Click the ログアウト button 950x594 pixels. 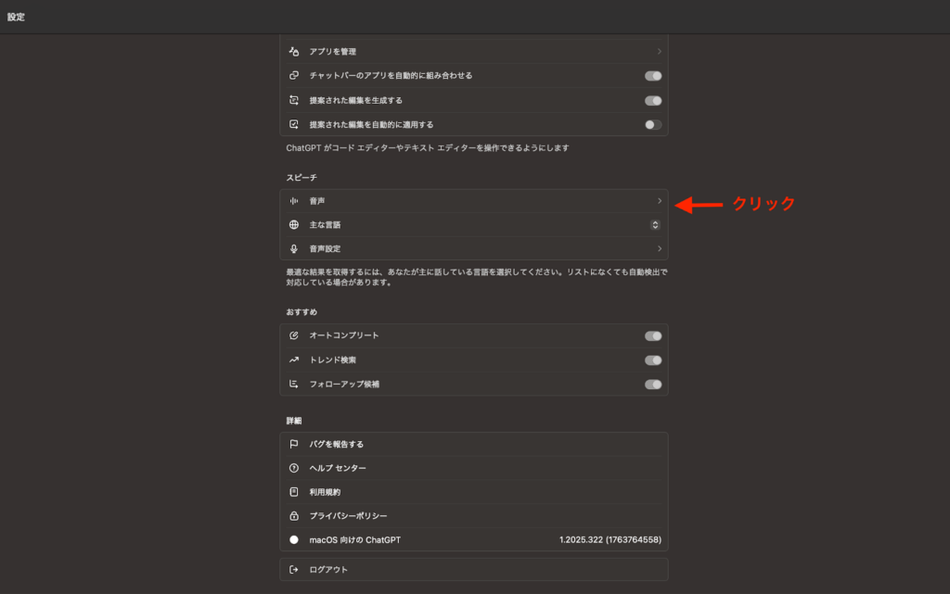[473, 568]
